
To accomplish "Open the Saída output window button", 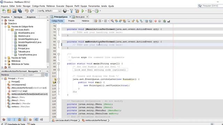I will (31, 124).
